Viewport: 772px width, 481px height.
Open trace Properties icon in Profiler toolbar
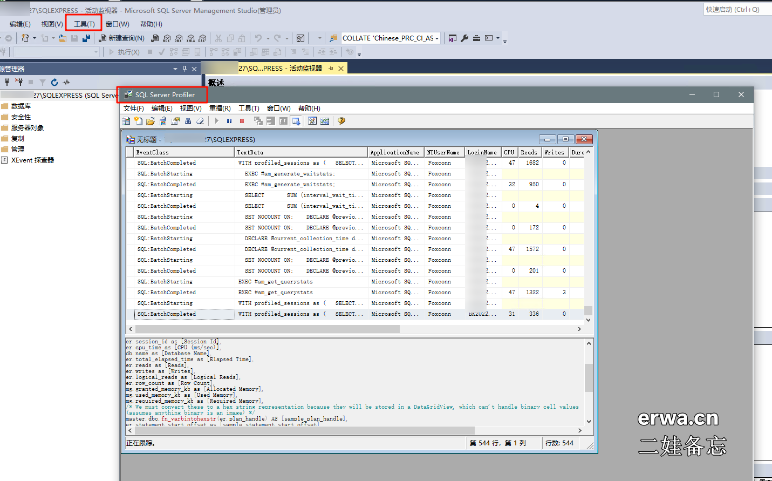click(x=175, y=121)
